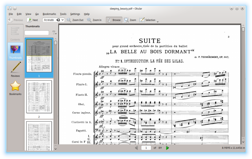Select page 2 thumbnail
252x159 pixels.
[39, 97]
